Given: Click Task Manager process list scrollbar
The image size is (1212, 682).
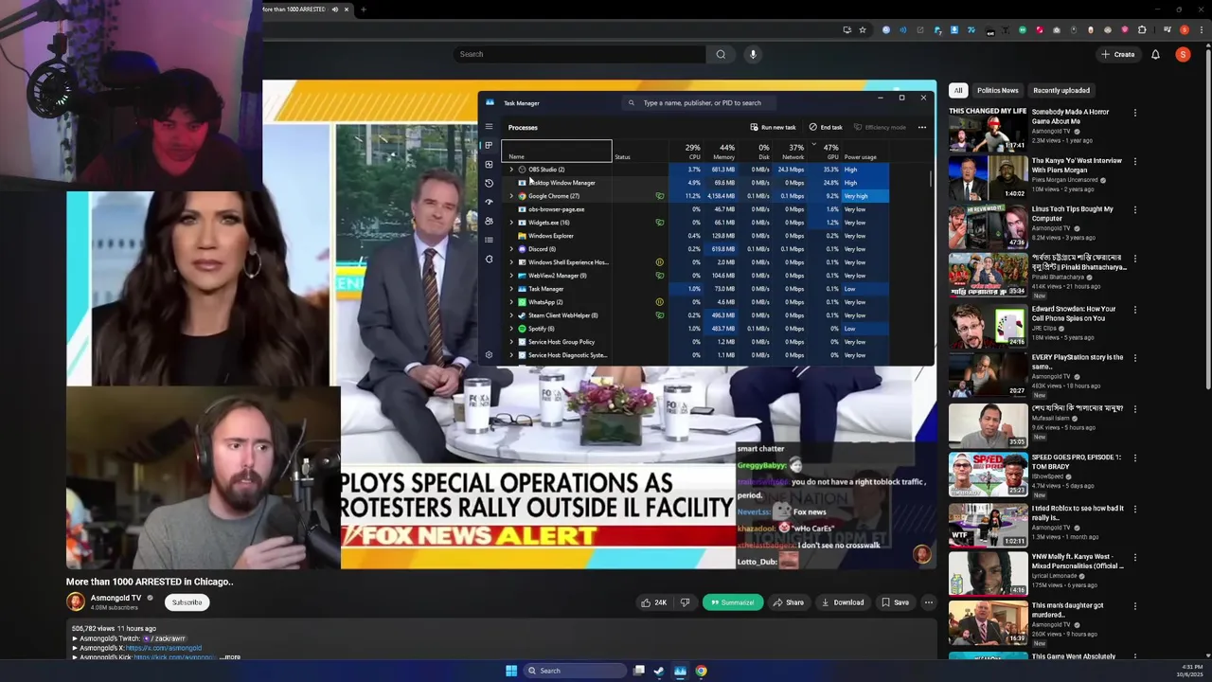Looking at the screenshot, I should point(932,177).
